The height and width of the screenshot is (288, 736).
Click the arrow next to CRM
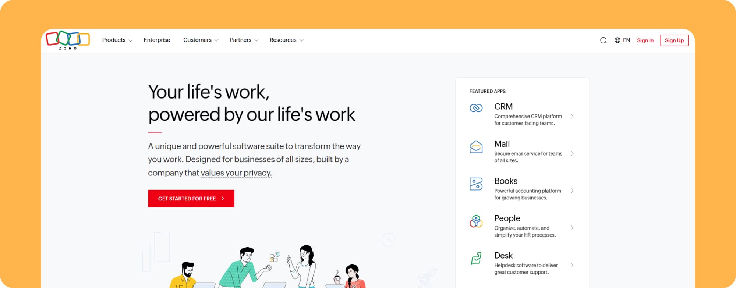pos(572,116)
